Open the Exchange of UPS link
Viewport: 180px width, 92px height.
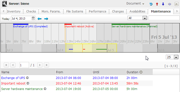(x=13, y=78)
